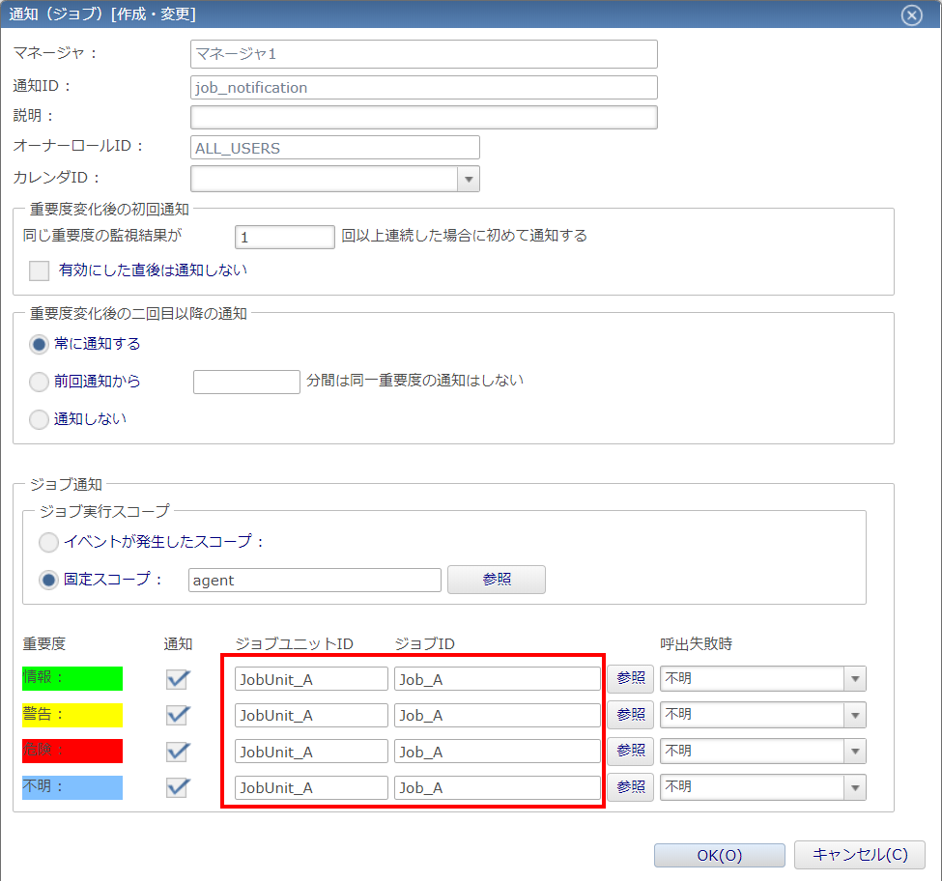Image resolution: width=942 pixels, height=881 pixels.
Task: Select 前回通知から radio option
Action: (39, 382)
